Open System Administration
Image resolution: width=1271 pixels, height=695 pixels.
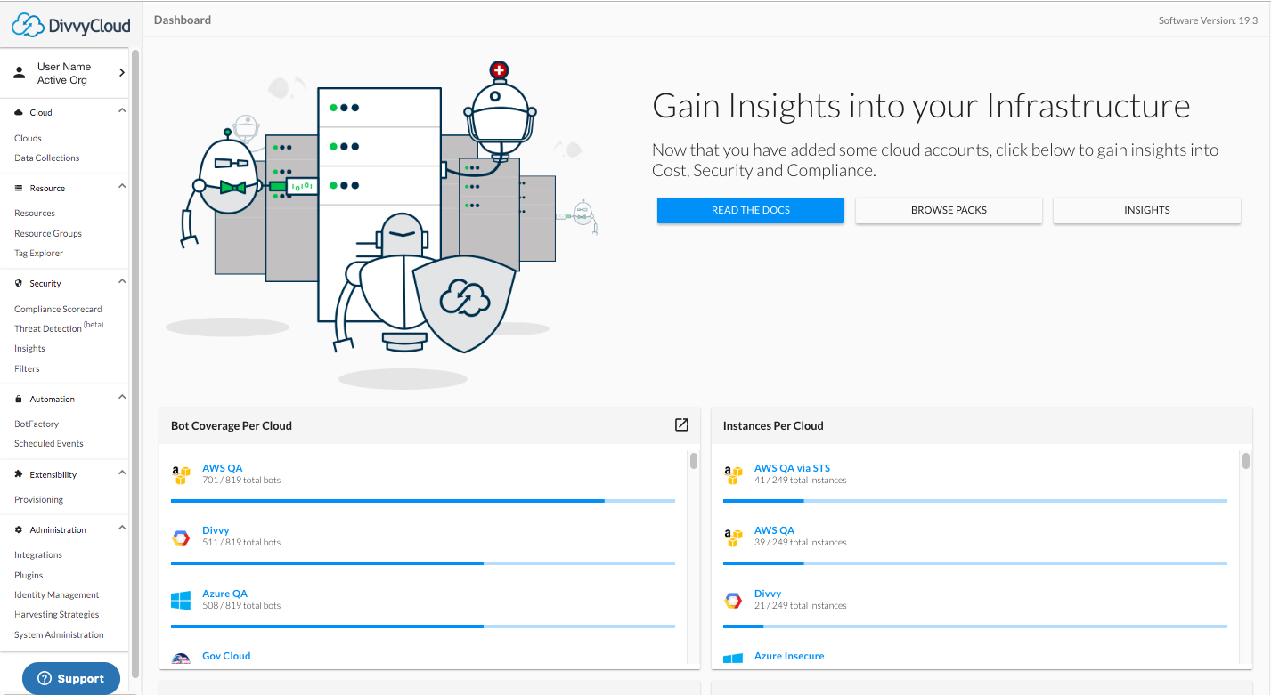tap(59, 635)
